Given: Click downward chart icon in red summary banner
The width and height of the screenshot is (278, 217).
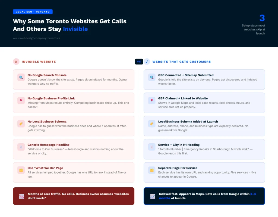Looking at the screenshot, I should tap(22, 196).
